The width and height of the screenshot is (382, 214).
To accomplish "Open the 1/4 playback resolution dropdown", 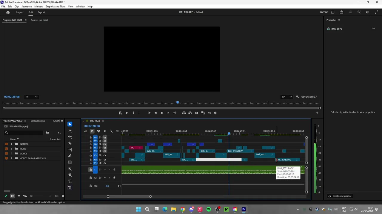I will point(286,97).
